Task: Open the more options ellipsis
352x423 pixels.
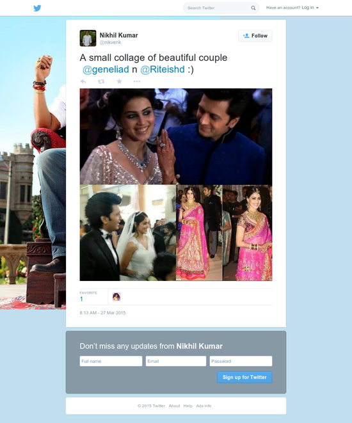Action: pyautogui.click(x=137, y=81)
